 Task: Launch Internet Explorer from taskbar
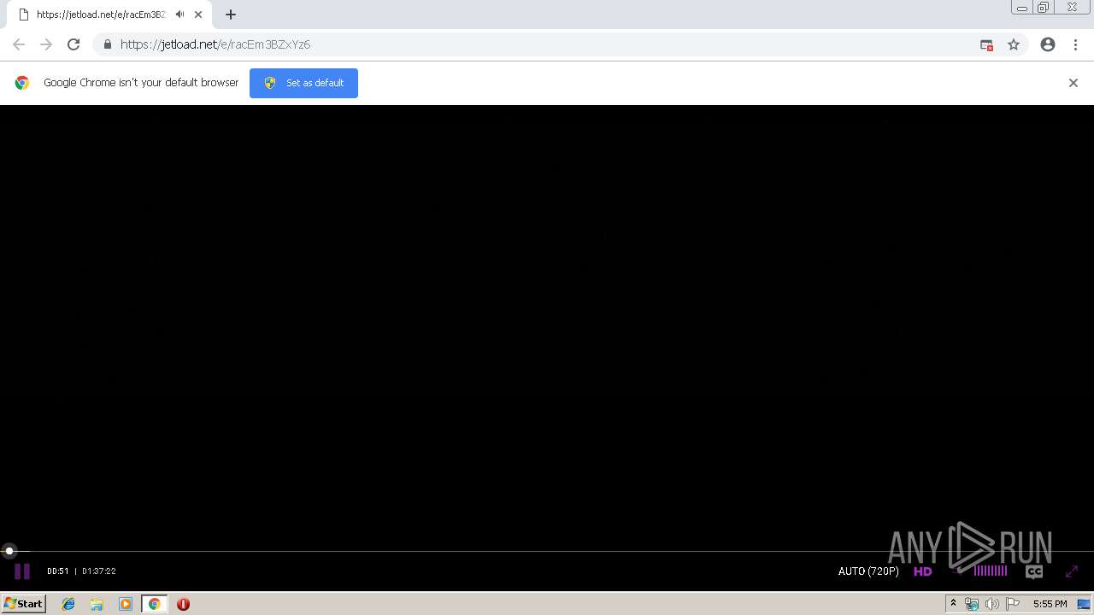click(x=68, y=604)
